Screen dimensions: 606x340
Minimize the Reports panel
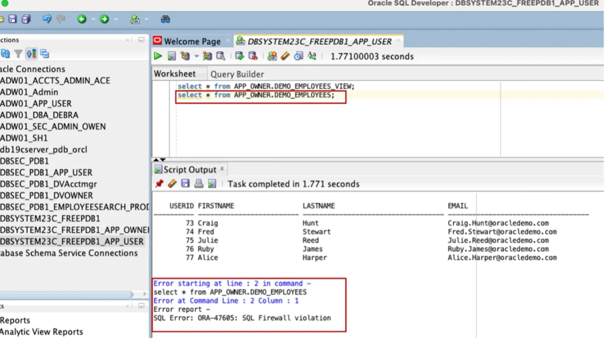[141, 306]
